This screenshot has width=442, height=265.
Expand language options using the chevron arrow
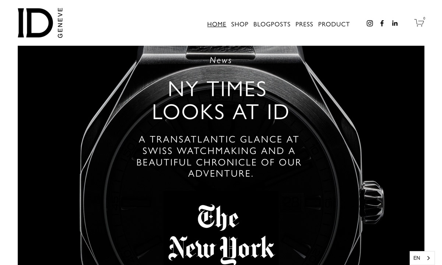pyautogui.click(x=428, y=258)
